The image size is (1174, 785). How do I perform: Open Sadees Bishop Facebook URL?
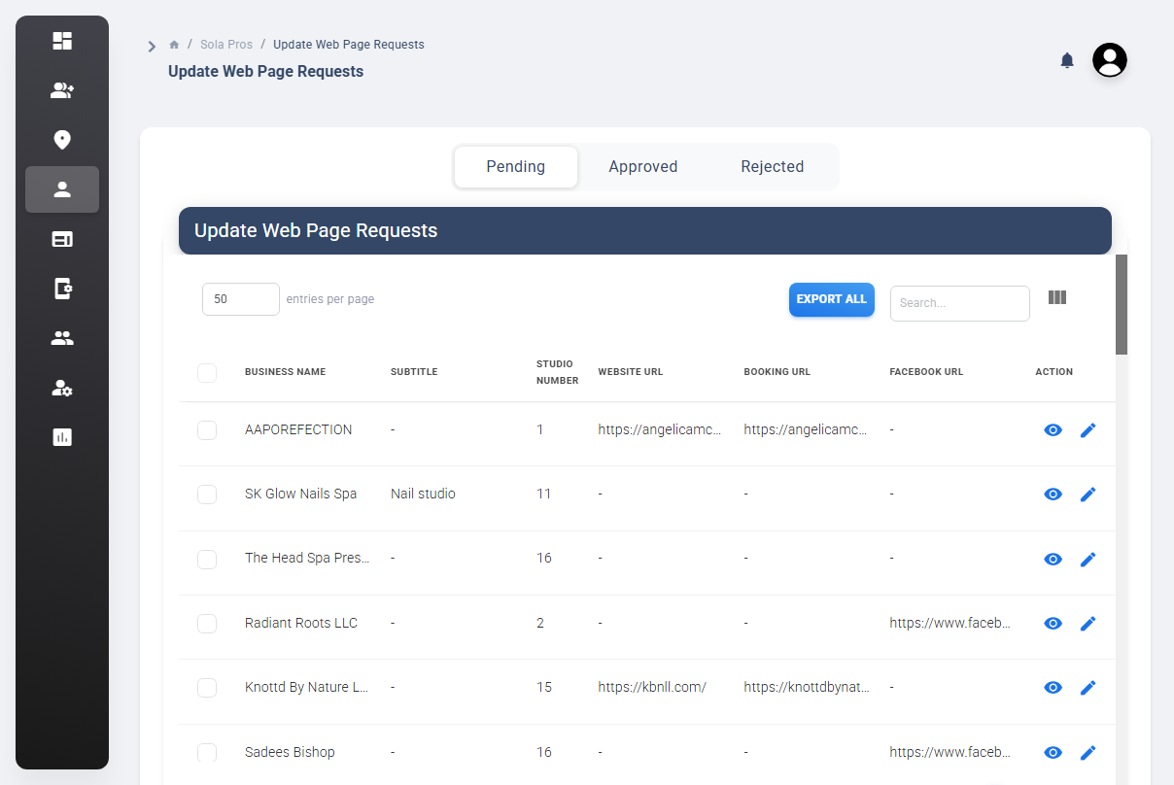[950, 752]
